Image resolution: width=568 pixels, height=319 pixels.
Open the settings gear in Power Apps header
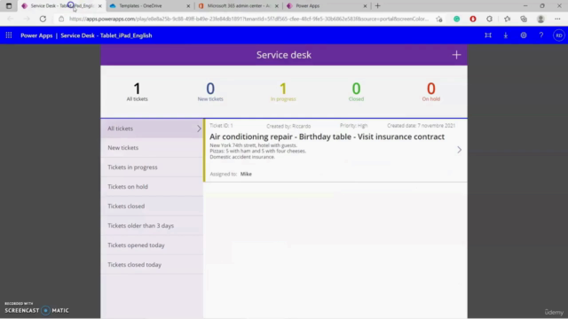[x=524, y=35]
